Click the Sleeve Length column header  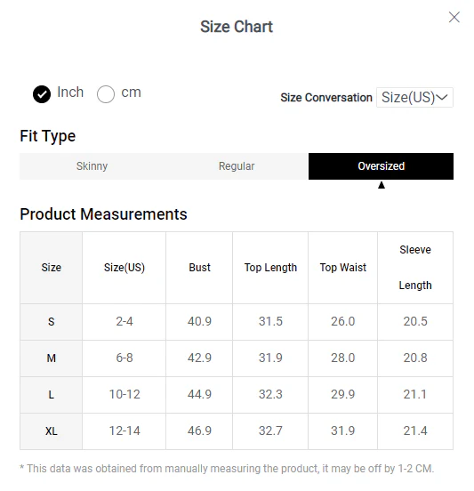415,268
